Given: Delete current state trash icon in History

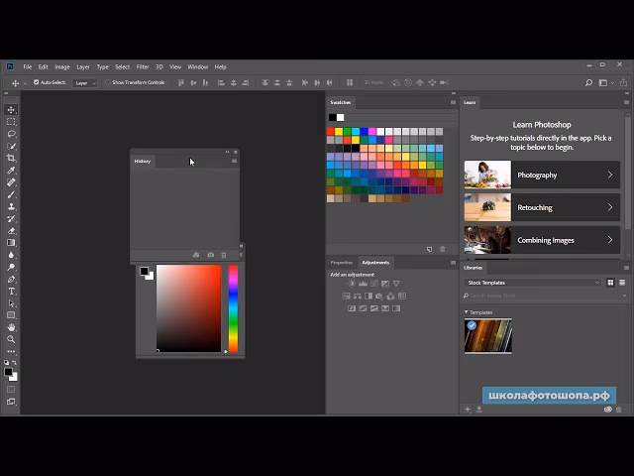Looking at the screenshot, I should [224, 255].
